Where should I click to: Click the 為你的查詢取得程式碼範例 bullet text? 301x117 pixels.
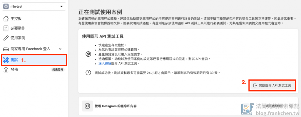(119, 50)
